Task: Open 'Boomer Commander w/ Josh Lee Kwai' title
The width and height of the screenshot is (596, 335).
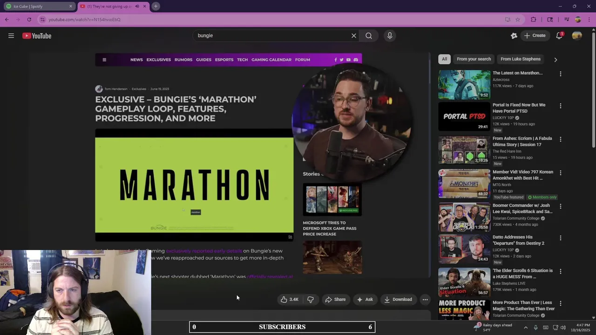Action: click(x=522, y=208)
